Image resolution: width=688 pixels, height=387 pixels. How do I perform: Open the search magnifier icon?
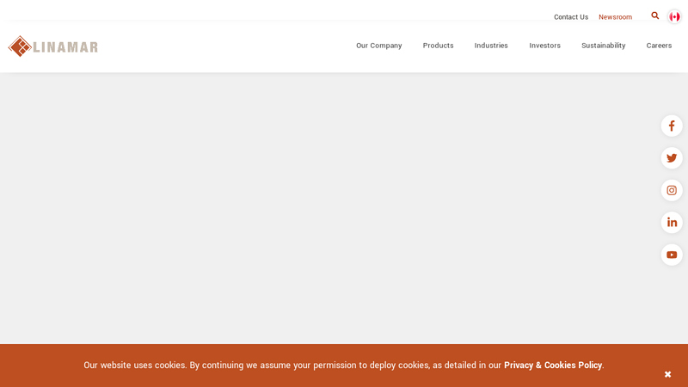pos(654,16)
